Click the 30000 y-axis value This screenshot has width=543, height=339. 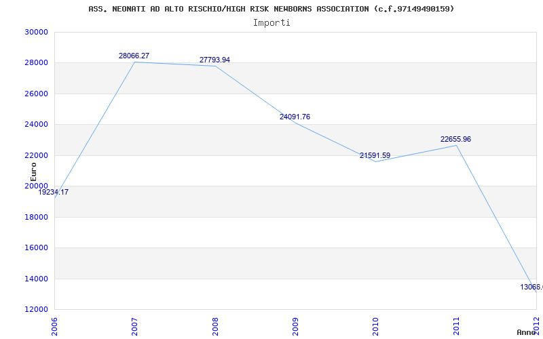click(x=36, y=32)
